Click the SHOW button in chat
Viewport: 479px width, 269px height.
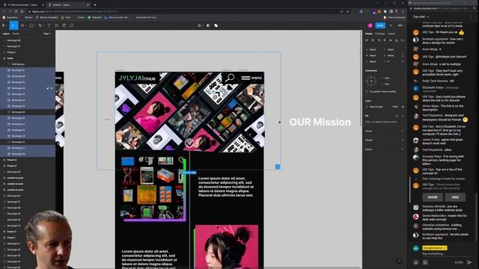[x=433, y=197]
